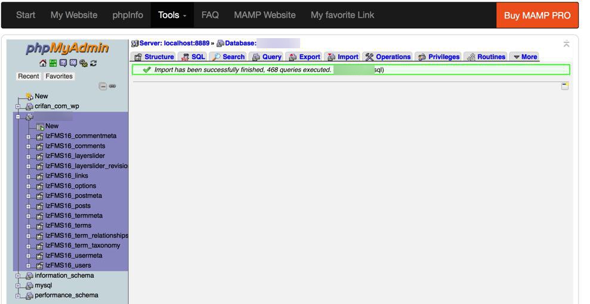
Task: Select the performance_schema database
Action: pyautogui.click(x=67, y=296)
